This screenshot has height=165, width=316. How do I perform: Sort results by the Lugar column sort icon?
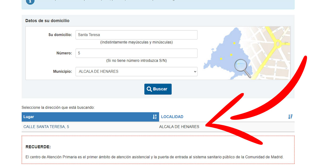point(155,117)
